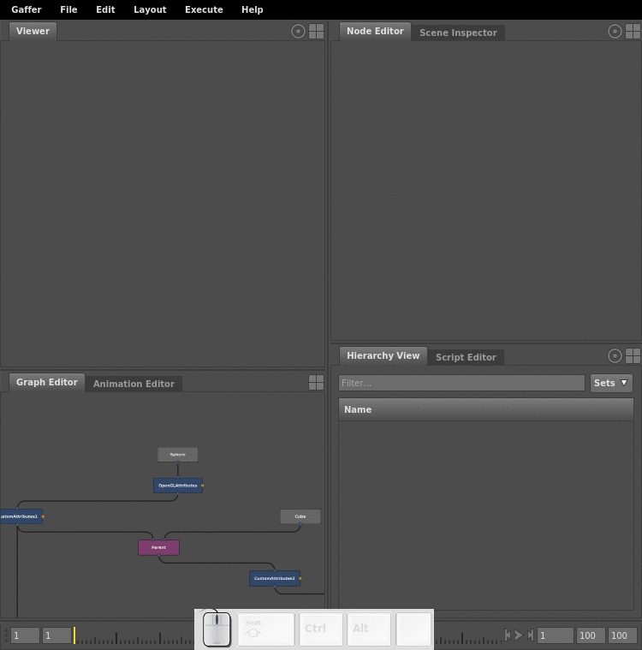Click the Hierarchy View layout grid icon
The width and height of the screenshot is (642, 650).
pyautogui.click(x=633, y=355)
